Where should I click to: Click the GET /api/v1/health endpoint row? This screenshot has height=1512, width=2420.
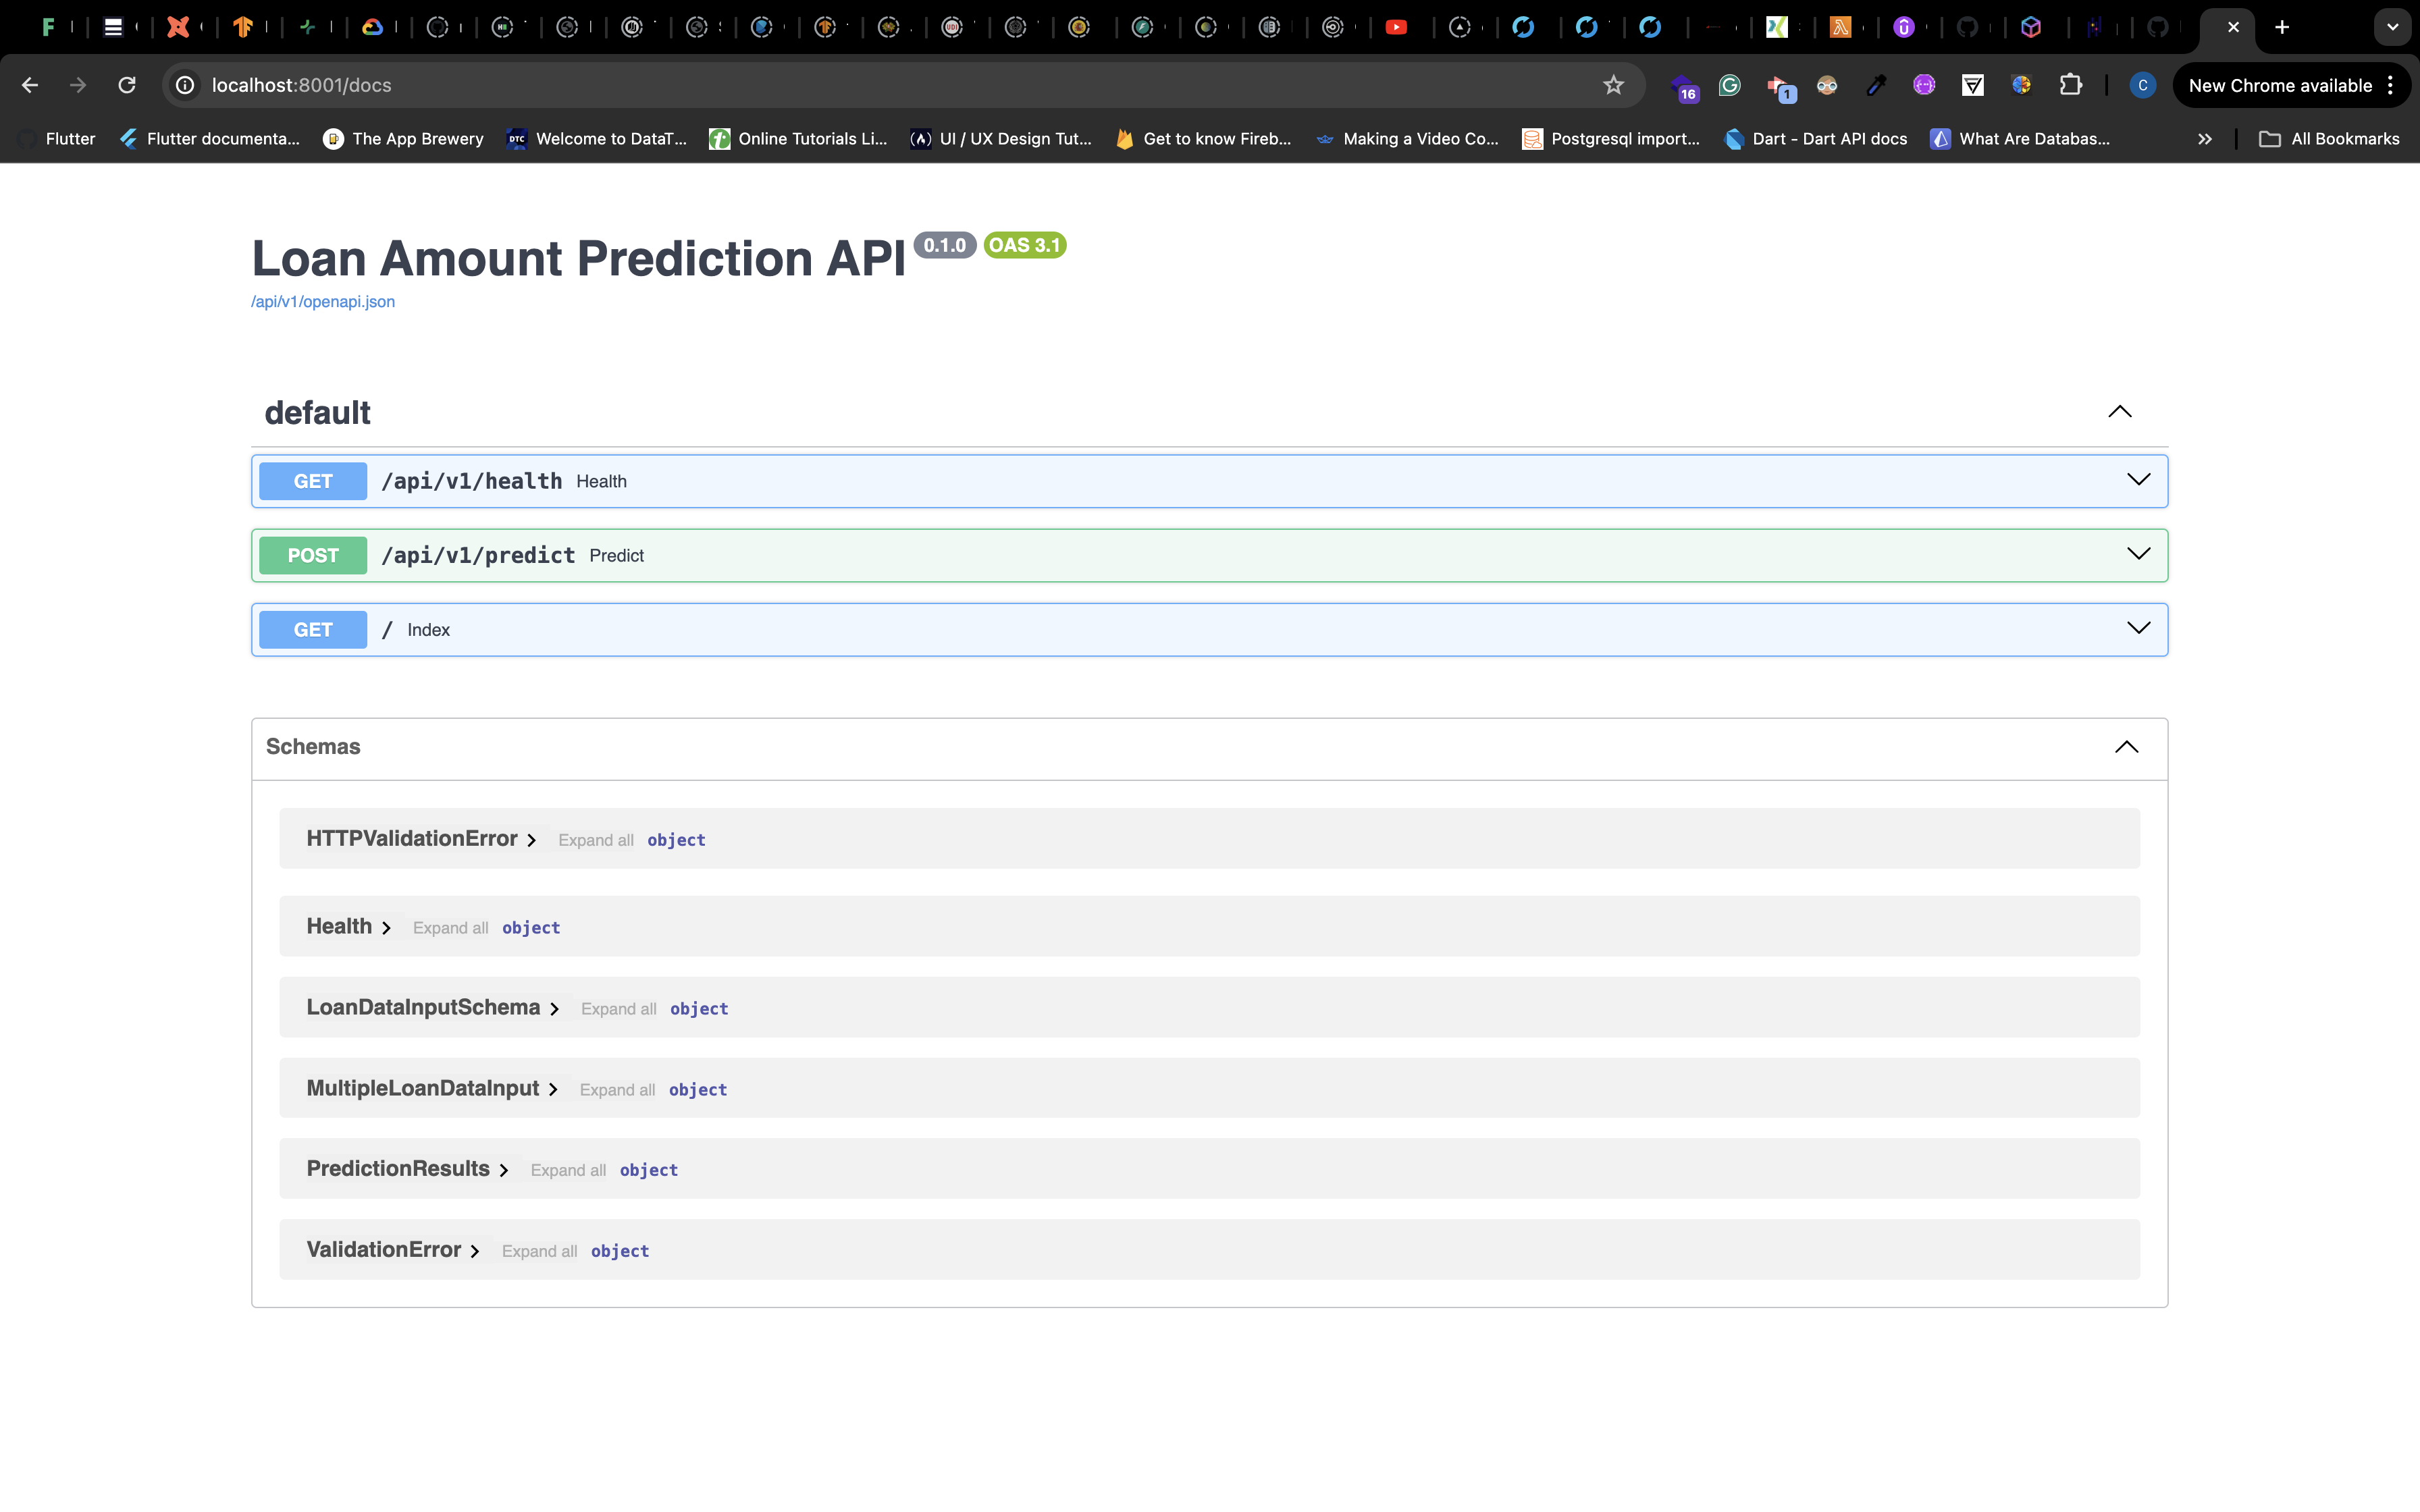[1209, 481]
